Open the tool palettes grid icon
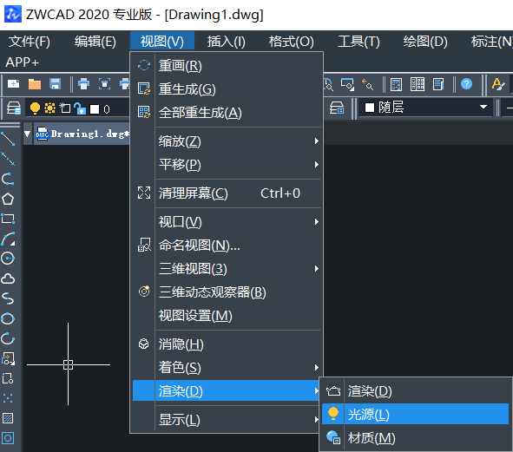Screen dimensions: 513x452 [x=418, y=84]
